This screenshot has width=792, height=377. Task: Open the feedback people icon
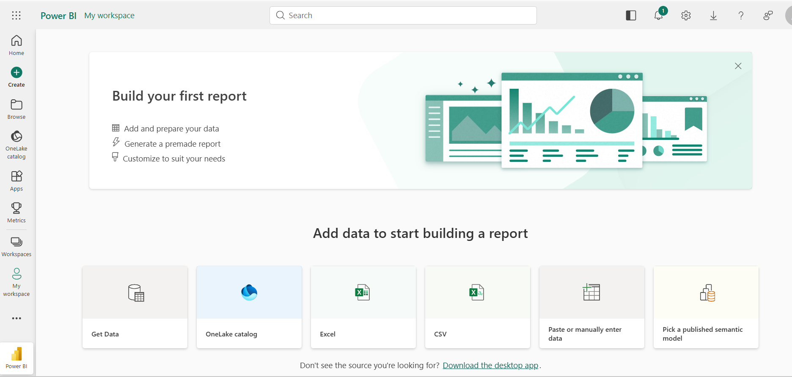click(x=768, y=16)
